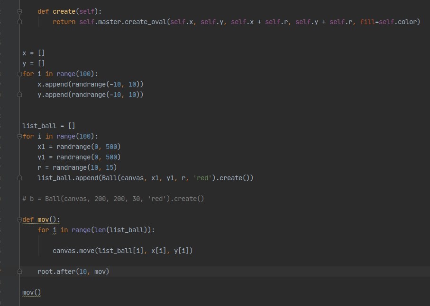Screen dimensions: 430x306
Task: Click the fold end marker beside y.append(randrange(-10, 10))
Action: pos(19,95)
